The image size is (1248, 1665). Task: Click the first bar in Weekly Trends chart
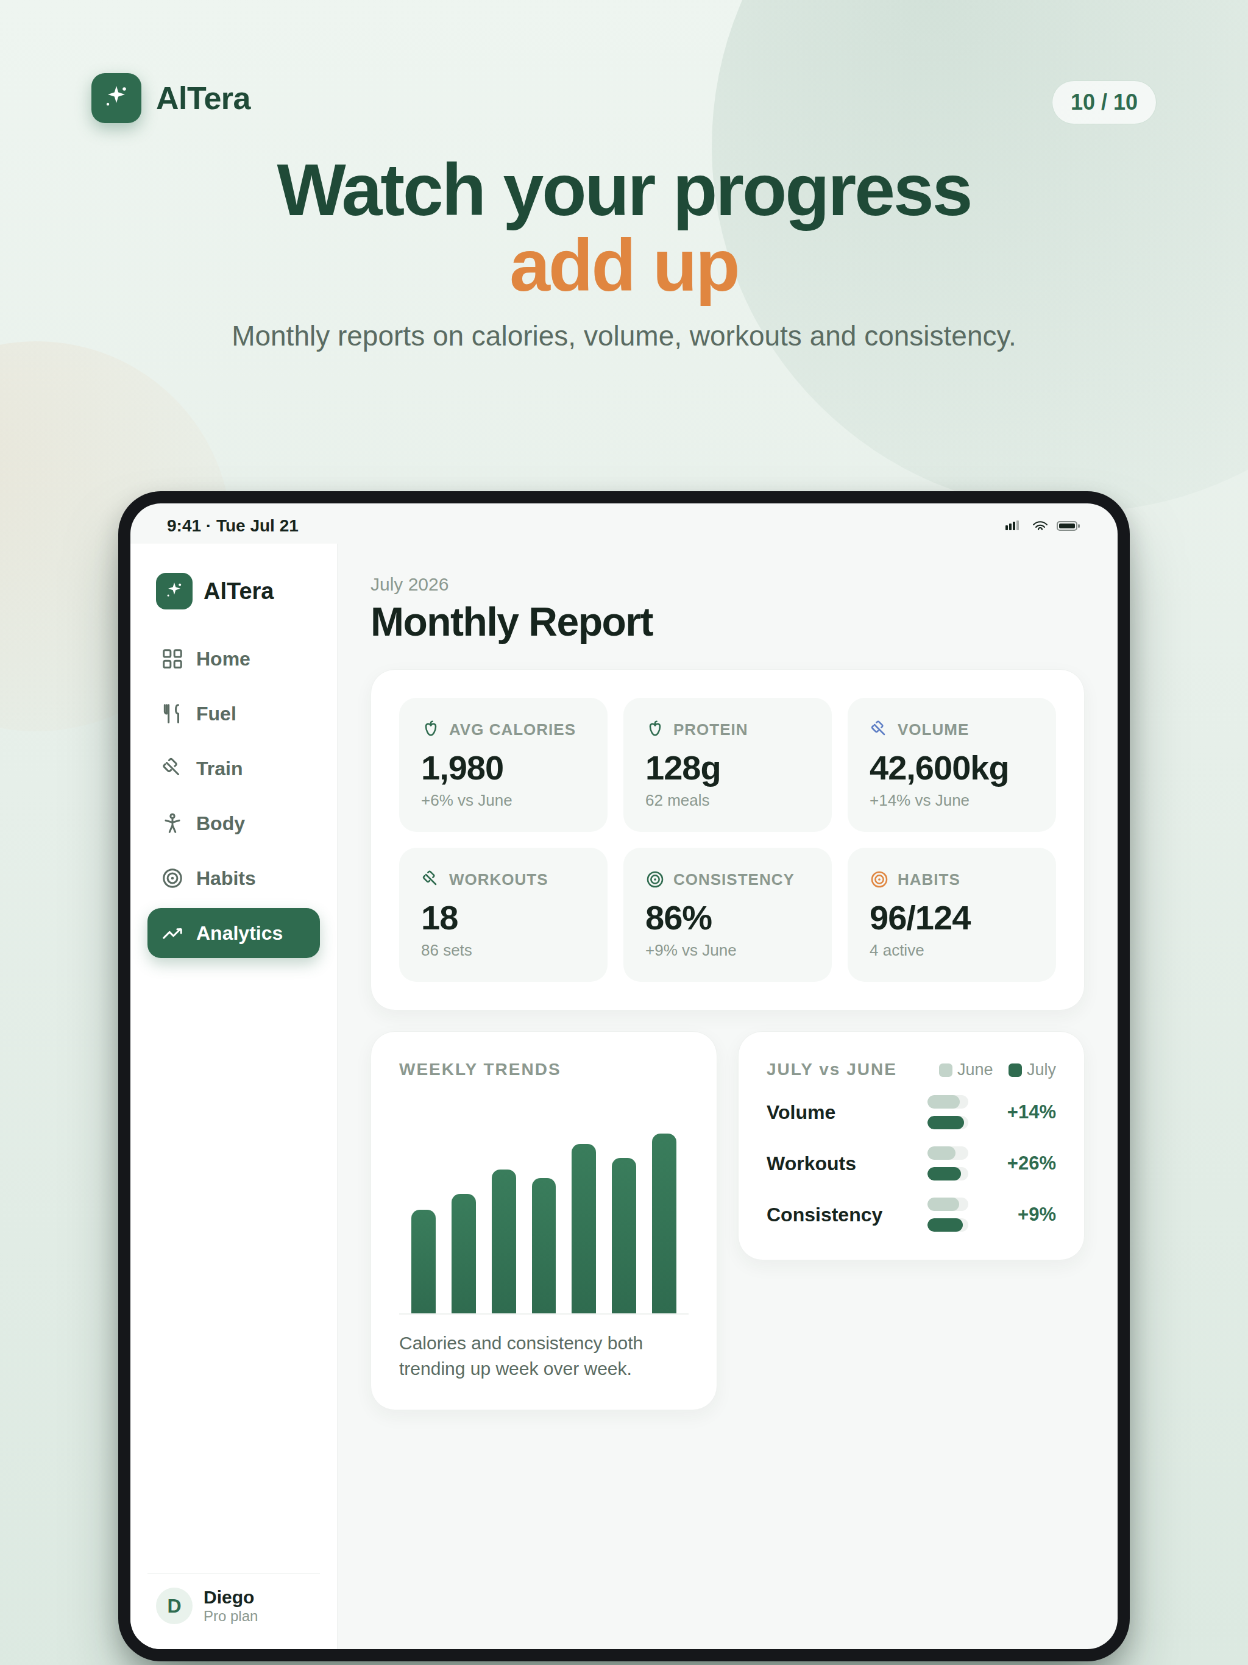[423, 1262]
